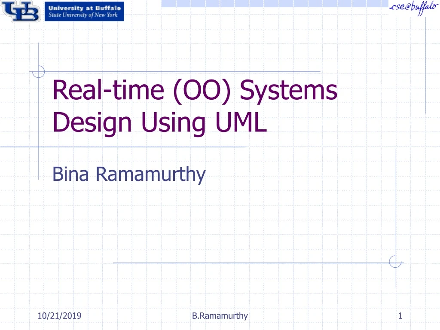Select the words Design Using UML

coord(160,122)
